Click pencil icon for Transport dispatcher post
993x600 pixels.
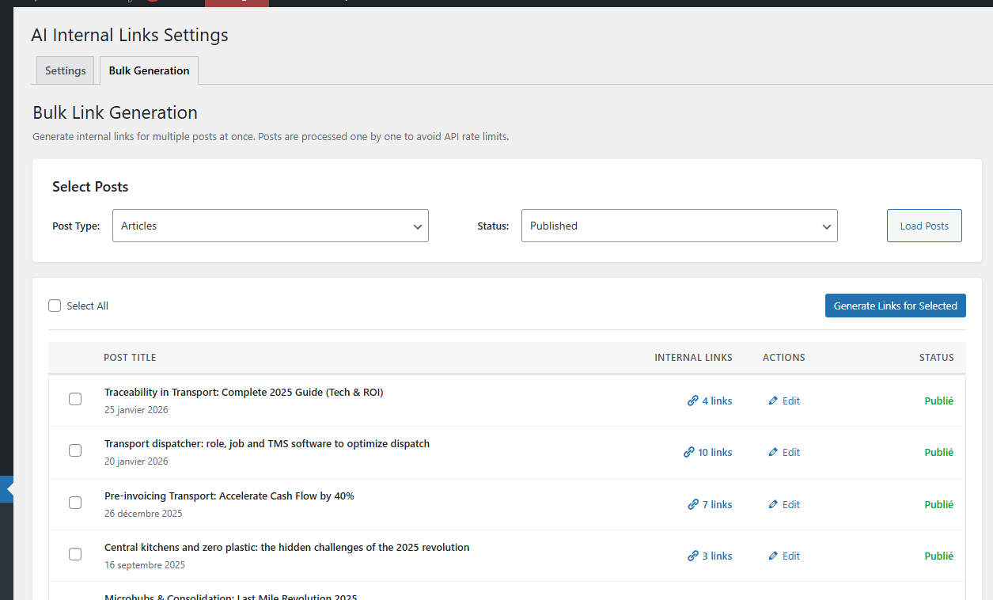(773, 453)
